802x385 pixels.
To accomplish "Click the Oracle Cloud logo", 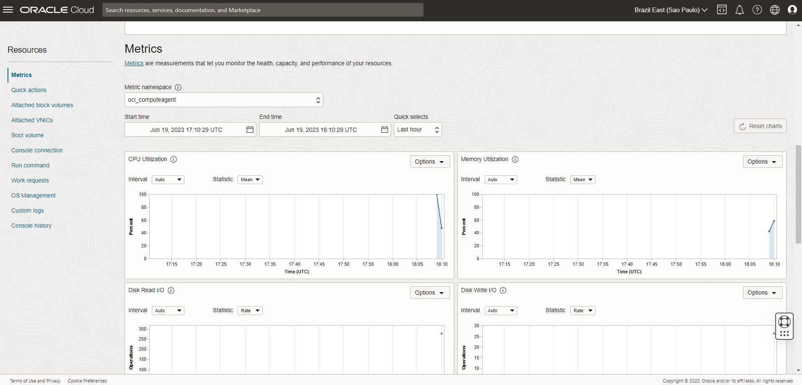I will click(x=57, y=10).
